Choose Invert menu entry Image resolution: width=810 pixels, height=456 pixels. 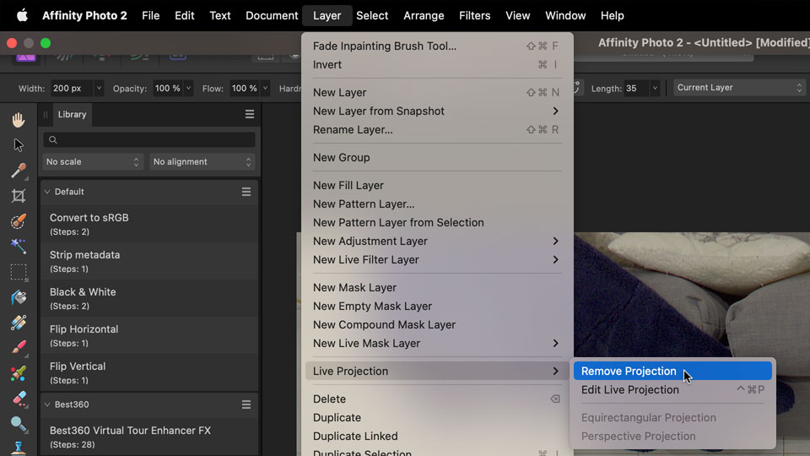click(437, 65)
